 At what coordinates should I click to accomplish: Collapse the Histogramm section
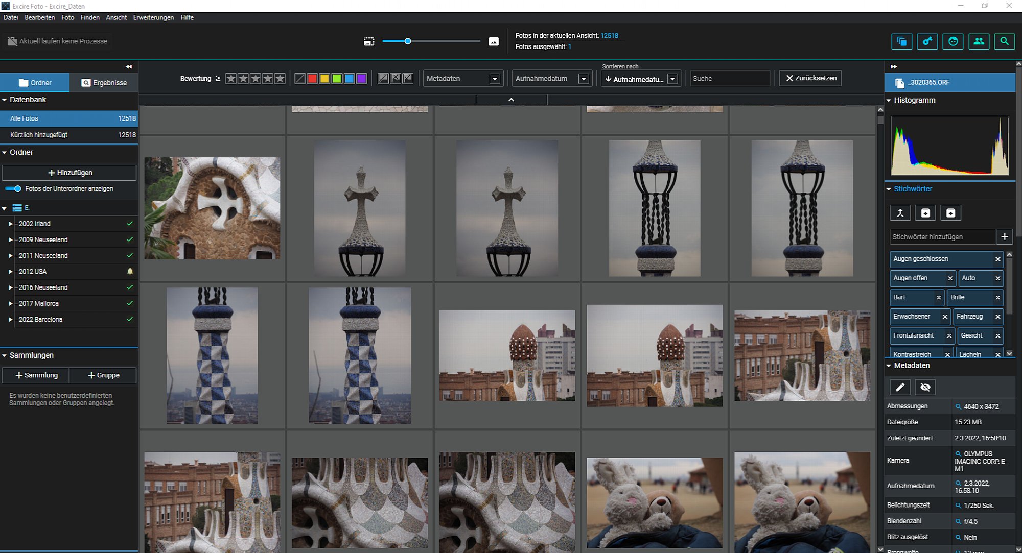coord(889,100)
